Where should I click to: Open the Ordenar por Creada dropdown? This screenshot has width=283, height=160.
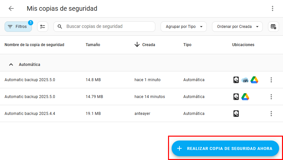click(237, 27)
